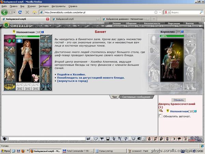
Task: Click the musical note sound icon
Action: [126, 139]
